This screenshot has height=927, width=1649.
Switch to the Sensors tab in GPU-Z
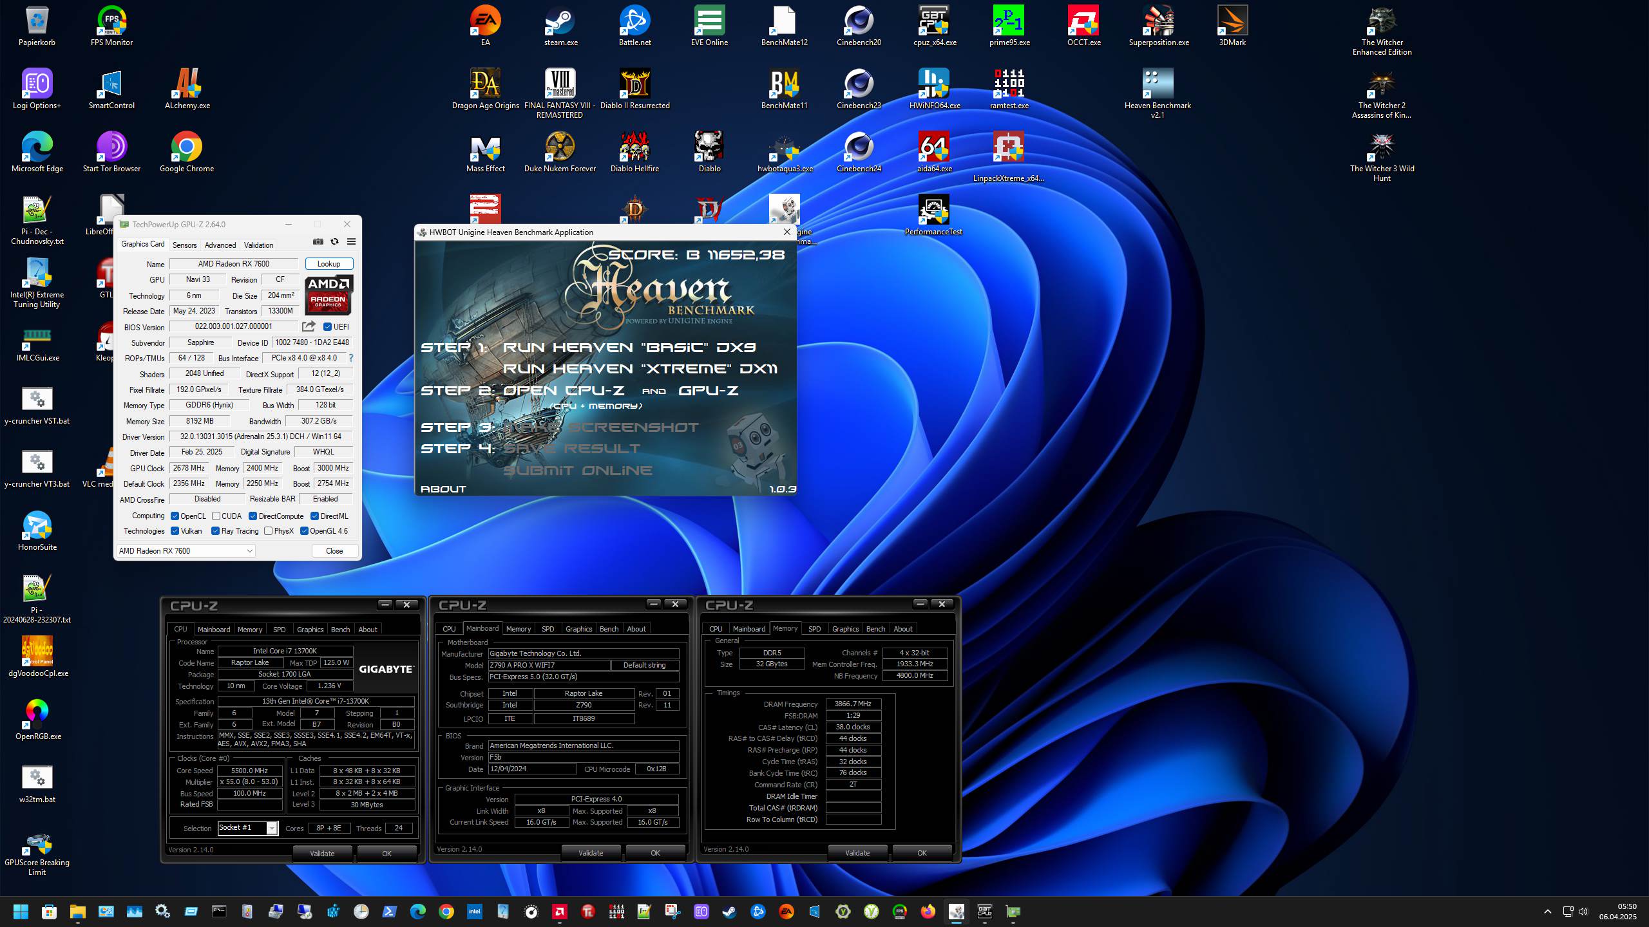(184, 245)
